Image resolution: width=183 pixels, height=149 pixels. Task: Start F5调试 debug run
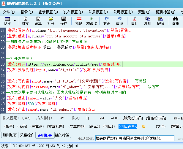click(91, 21)
